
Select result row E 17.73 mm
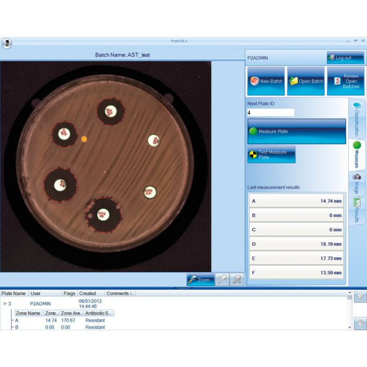pos(296,258)
